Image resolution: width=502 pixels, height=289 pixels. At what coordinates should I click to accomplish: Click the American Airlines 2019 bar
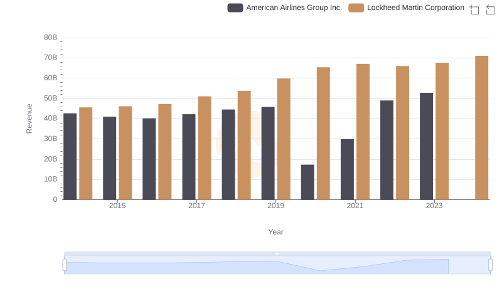(x=268, y=154)
